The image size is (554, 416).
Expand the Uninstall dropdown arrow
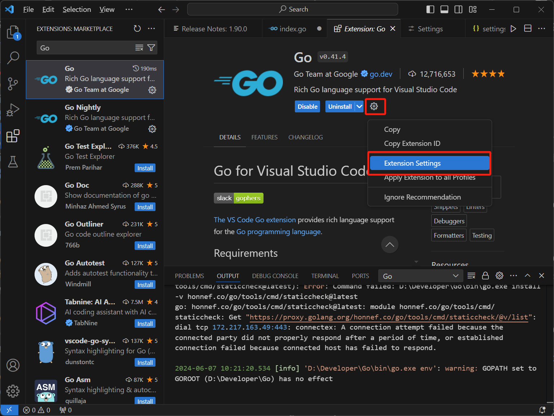click(x=359, y=106)
